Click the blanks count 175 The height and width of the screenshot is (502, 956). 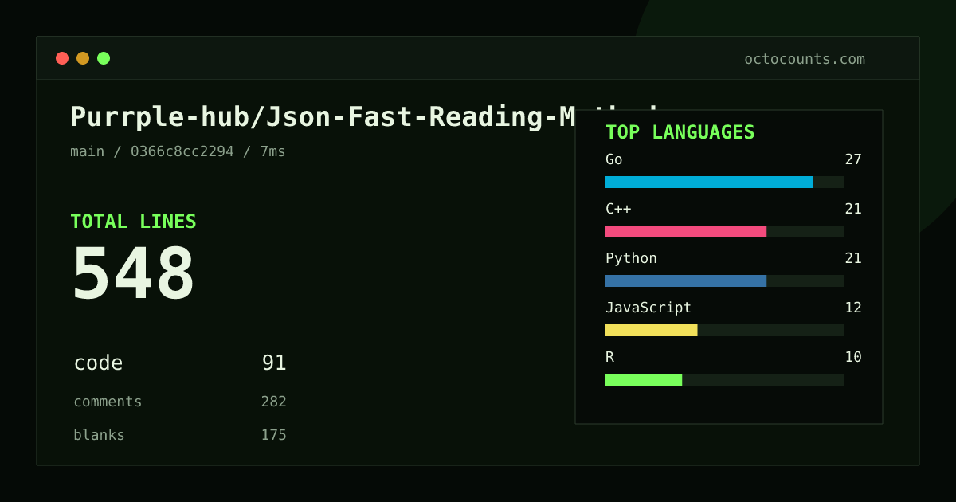pyautogui.click(x=273, y=435)
